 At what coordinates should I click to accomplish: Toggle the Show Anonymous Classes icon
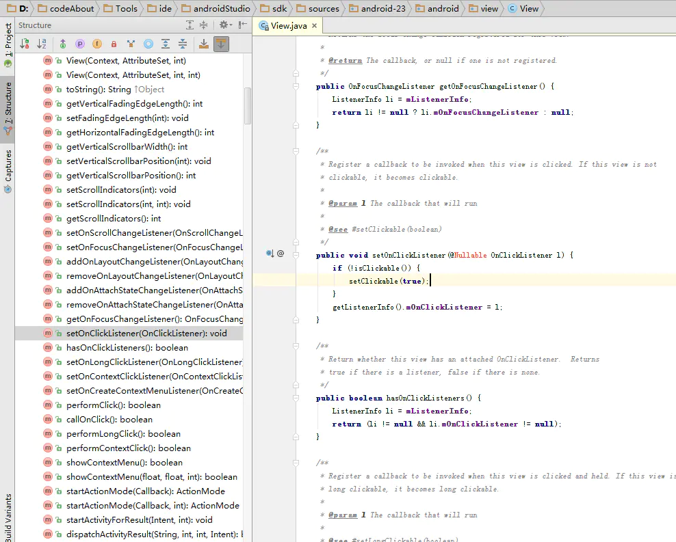[131, 43]
